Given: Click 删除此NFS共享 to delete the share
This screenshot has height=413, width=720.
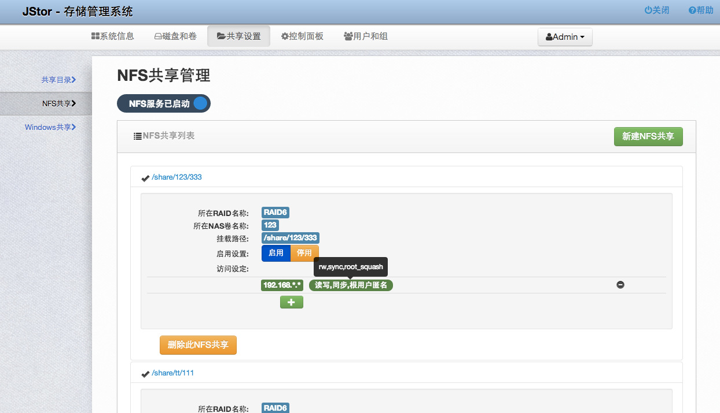Looking at the screenshot, I should pos(198,345).
